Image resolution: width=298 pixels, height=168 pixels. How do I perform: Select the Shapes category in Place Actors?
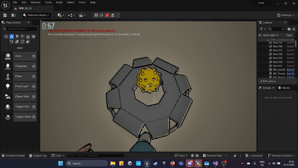pos(22,37)
